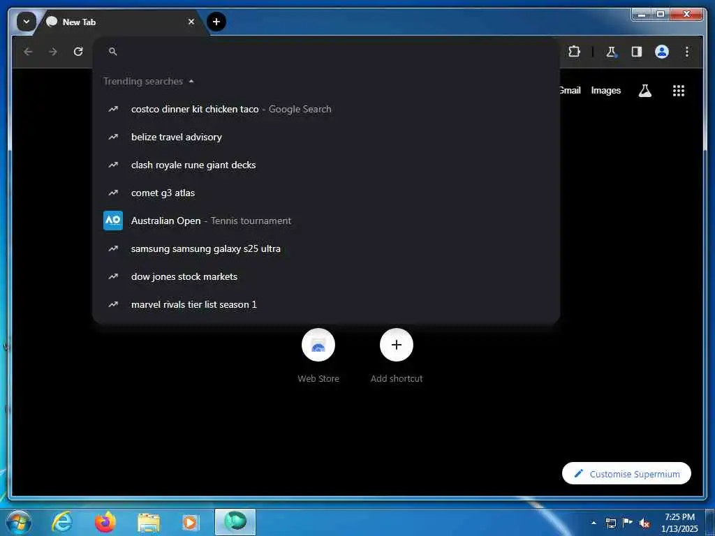Pick costco dinner kit chicken taco suggestion
Screen dimensions: 715x536
pos(326,109)
